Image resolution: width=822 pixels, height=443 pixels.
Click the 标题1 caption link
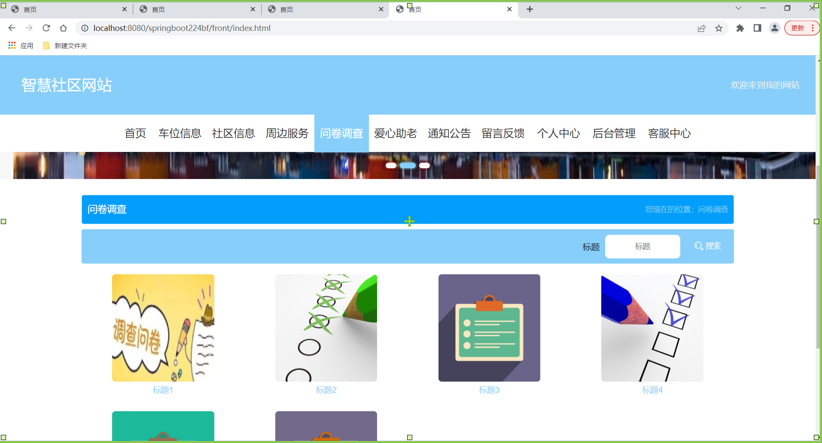[163, 390]
